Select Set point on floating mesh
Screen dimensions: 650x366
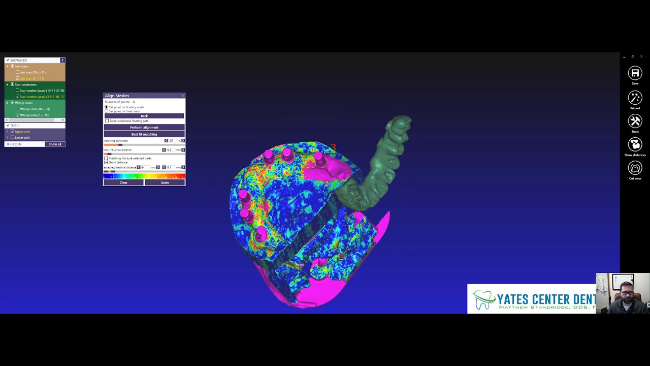[106, 107]
